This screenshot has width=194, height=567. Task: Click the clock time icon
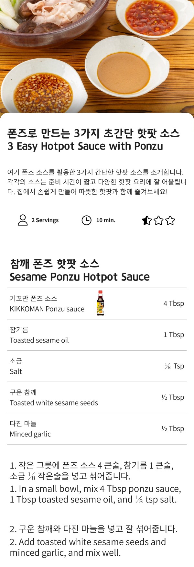(86, 220)
